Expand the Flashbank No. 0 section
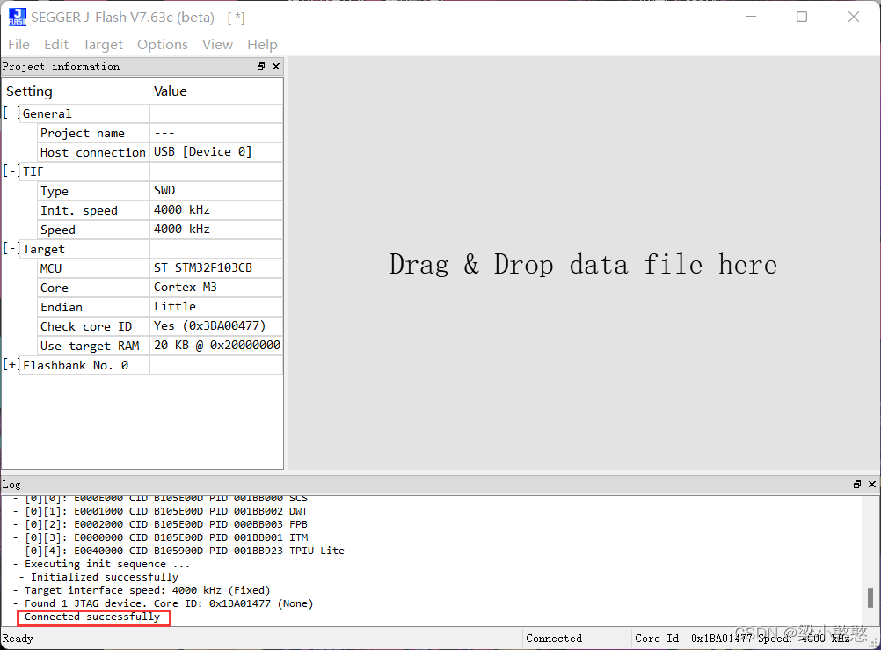 (x=11, y=365)
